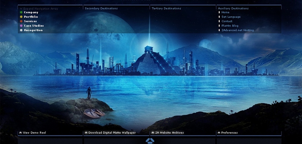Click the 2Advanced logo icon at bottom center
302x144 pixels.
(150, 141)
